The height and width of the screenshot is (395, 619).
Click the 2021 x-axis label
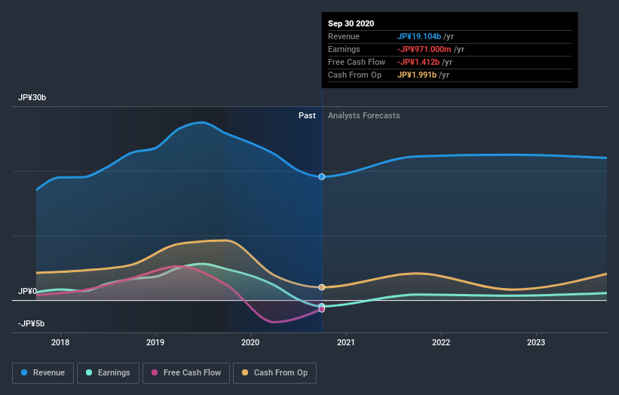click(x=346, y=342)
